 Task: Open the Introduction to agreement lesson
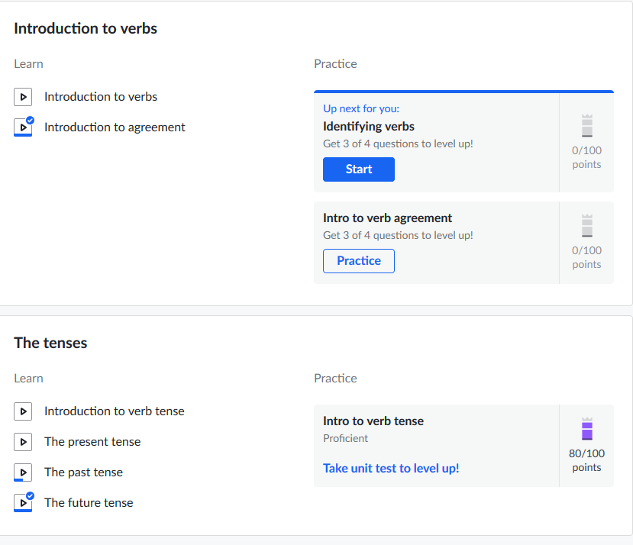[x=115, y=127]
